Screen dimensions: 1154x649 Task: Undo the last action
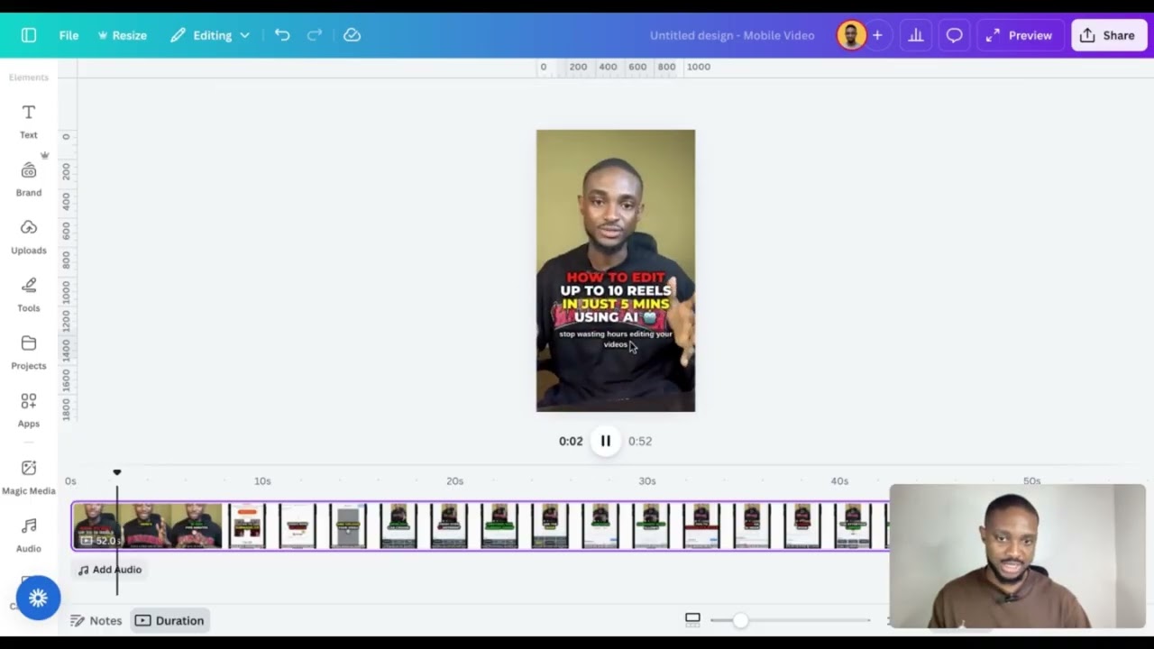282,35
